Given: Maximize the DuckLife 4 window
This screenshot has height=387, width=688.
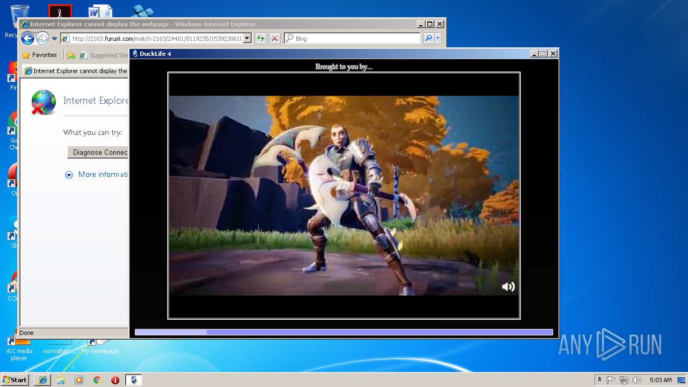Looking at the screenshot, I should click(543, 53).
